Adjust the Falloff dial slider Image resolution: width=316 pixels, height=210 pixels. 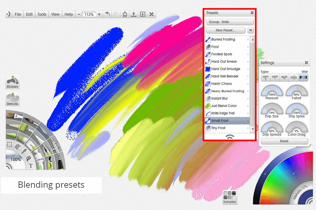(297, 91)
